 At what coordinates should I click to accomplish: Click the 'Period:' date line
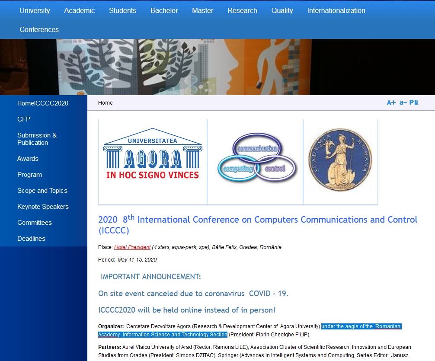[127, 260]
